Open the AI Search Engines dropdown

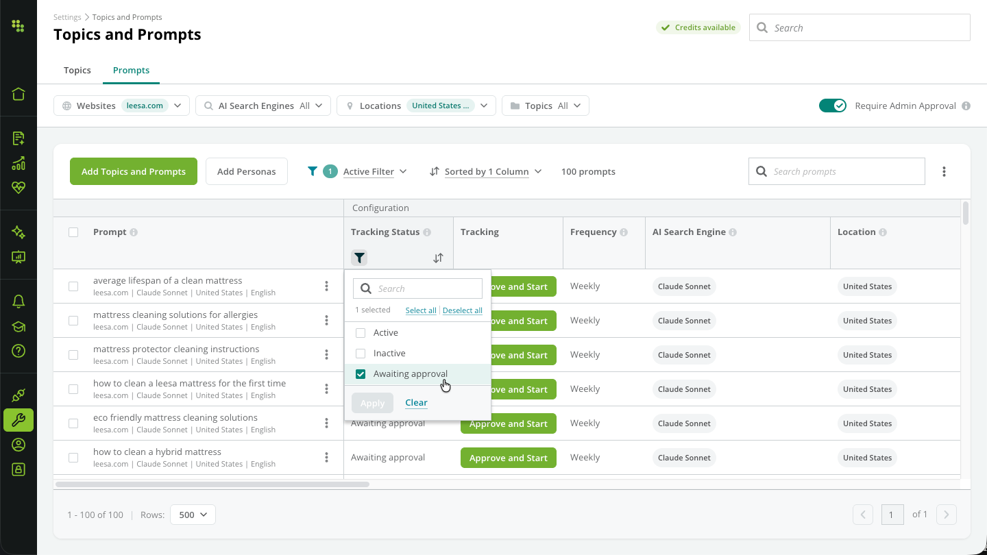(263, 106)
